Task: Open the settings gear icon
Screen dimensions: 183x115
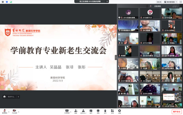Action: 119,111
